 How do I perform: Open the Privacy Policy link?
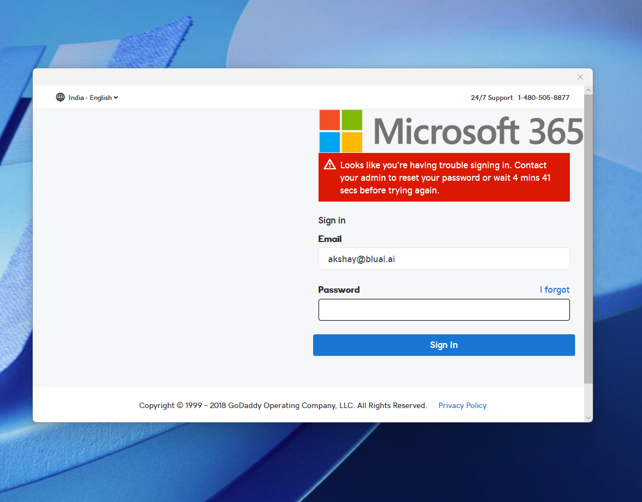(x=462, y=405)
